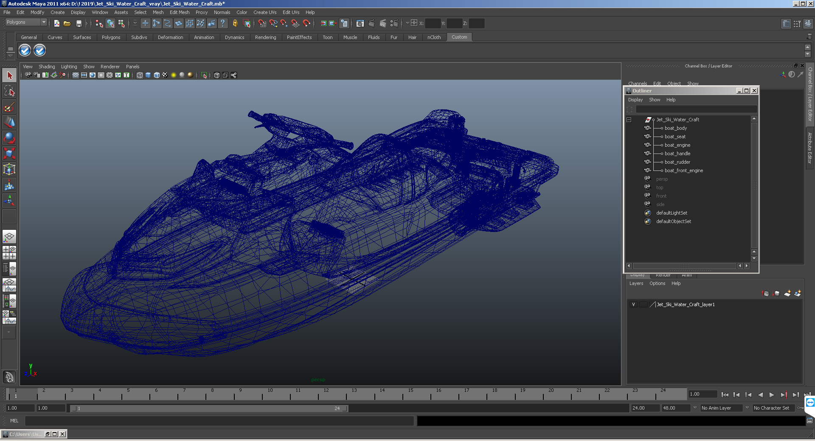Collapse the Jet_Ski_Water_Craft group in Outliner
Screen dimensions: 815x441
click(629, 120)
